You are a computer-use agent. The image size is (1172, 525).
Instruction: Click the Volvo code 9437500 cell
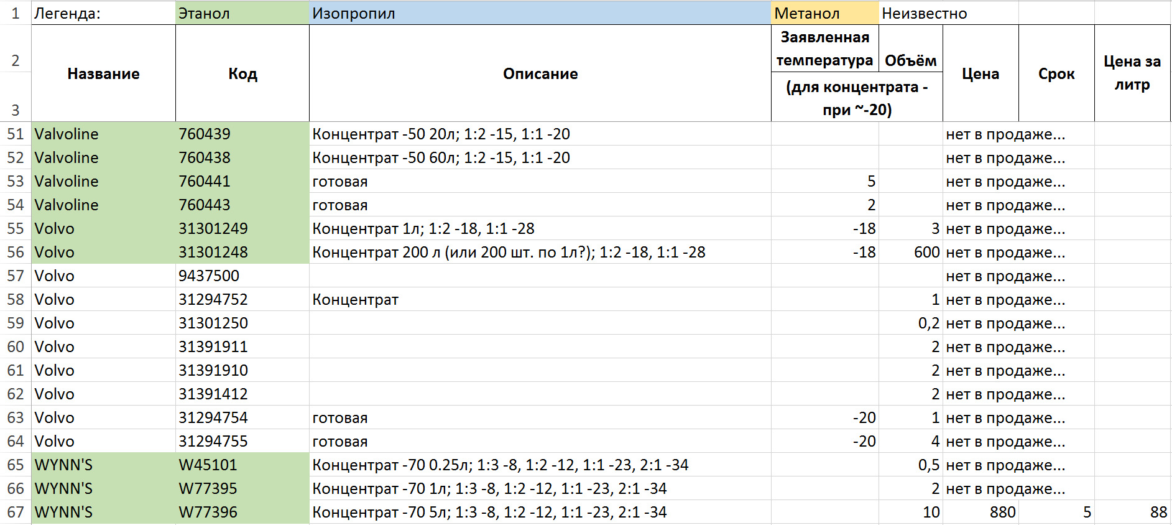pyautogui.click(x=242, y=276)
